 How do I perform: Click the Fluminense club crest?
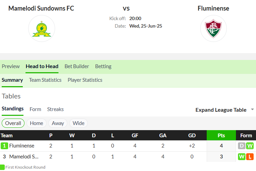coord(214,29)
